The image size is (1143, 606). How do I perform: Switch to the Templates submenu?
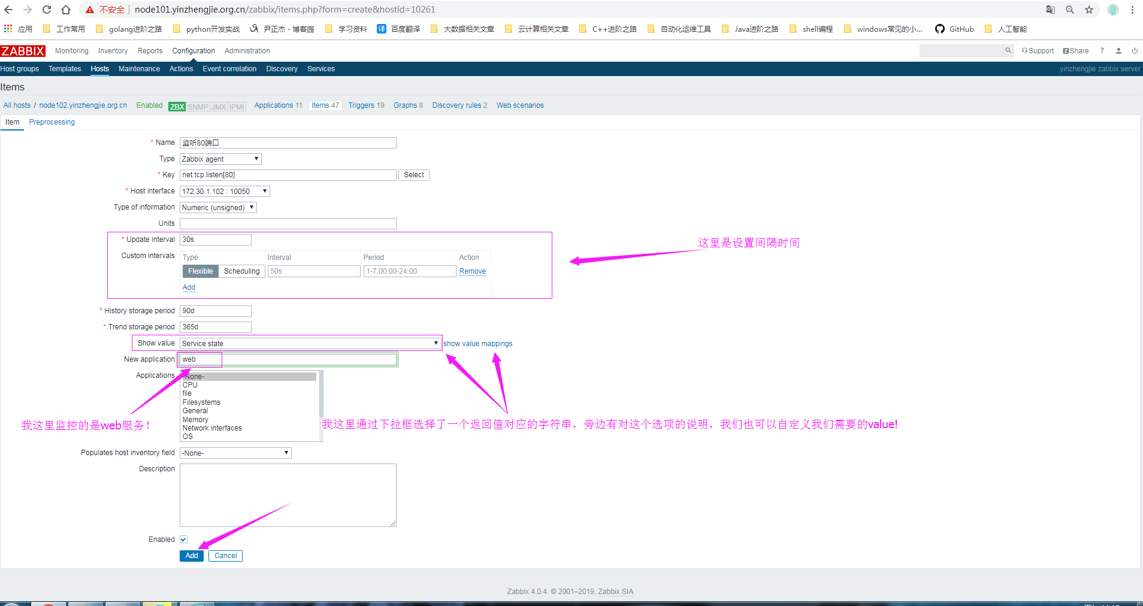click(x=65, y=69)
